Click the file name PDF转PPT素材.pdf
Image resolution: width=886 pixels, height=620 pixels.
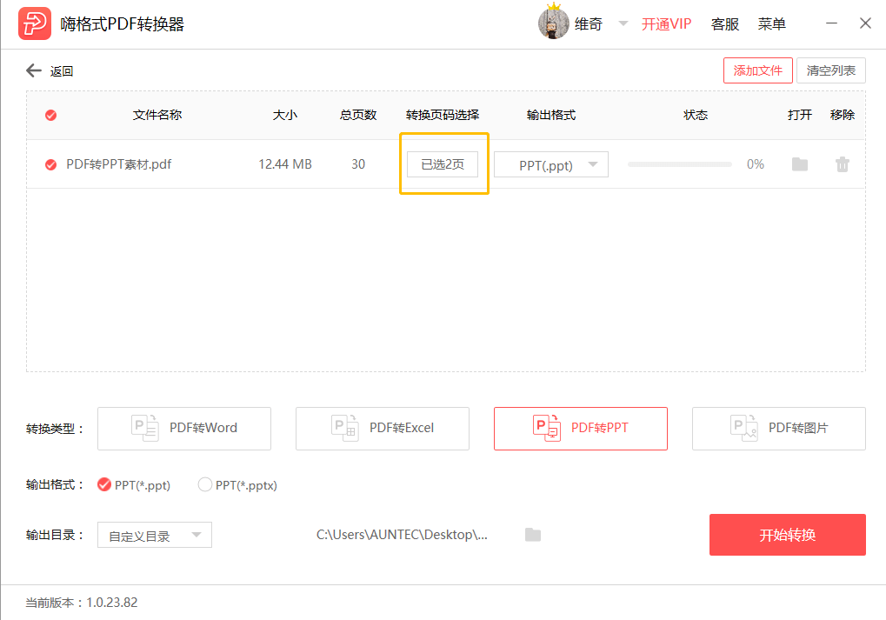coord(118,164)
